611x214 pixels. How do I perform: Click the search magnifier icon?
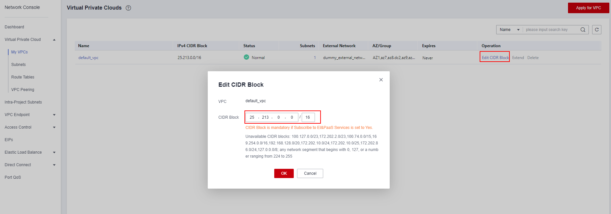click(583, 30)
